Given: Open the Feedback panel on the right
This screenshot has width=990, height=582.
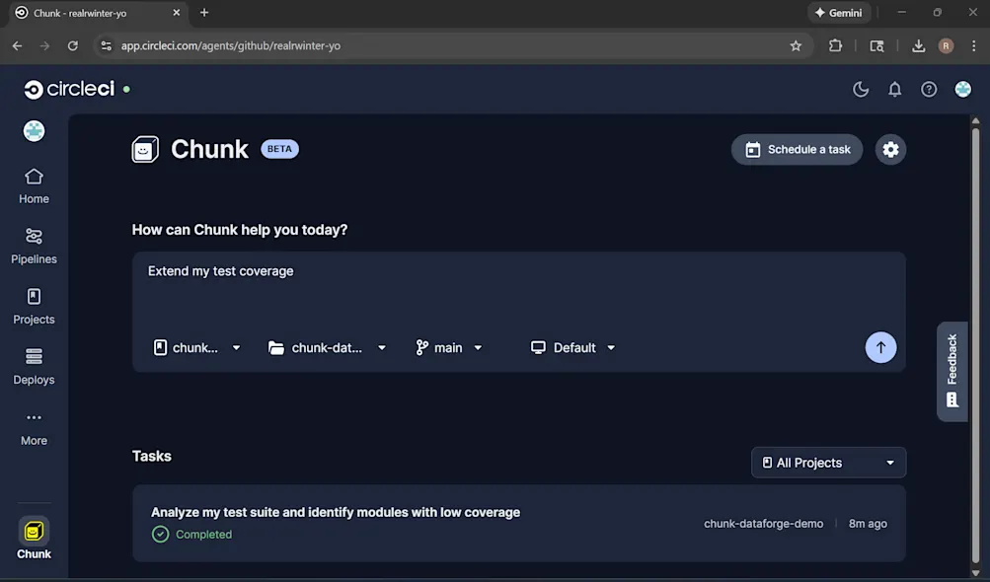Looking at the screenshot, I should tap(951, 370).
